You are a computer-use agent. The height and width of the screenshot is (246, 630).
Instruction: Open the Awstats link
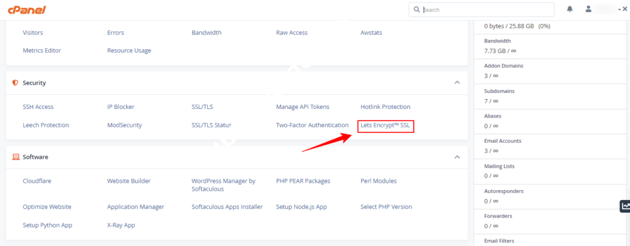tap(373, 33)
